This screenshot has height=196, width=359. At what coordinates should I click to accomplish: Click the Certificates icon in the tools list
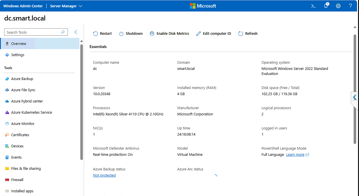tap(7, 135)
